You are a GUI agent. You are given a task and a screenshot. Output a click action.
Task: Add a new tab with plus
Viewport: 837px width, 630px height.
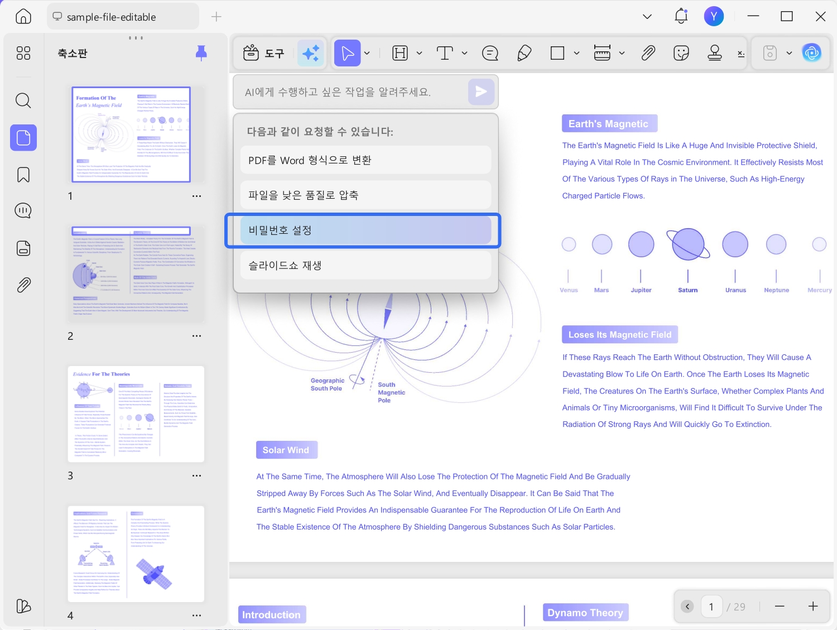tap(217, 17)
